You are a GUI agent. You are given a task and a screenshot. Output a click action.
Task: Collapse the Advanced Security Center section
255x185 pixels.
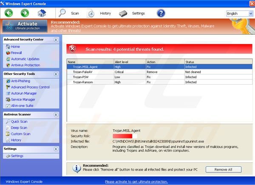pyautogui.click(x=55, y=40)
